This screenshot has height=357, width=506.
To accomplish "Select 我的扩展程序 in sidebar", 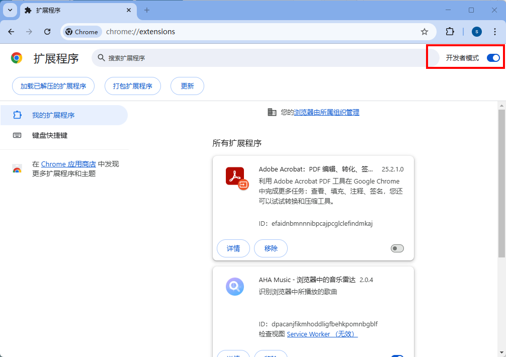I will 64,115.
